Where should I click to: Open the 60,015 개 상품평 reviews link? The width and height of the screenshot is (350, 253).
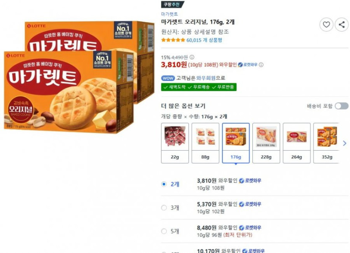pyautogui.click(x=204, y=40)
